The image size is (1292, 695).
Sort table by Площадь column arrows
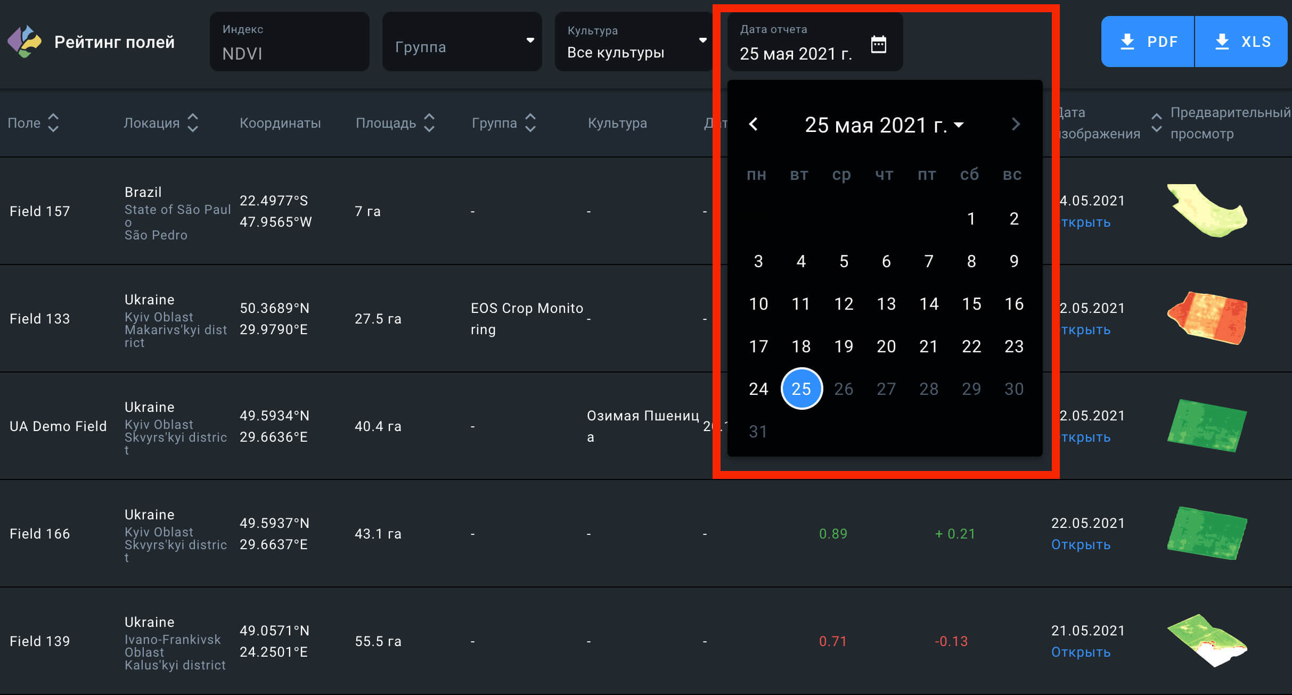click(429, 123)
